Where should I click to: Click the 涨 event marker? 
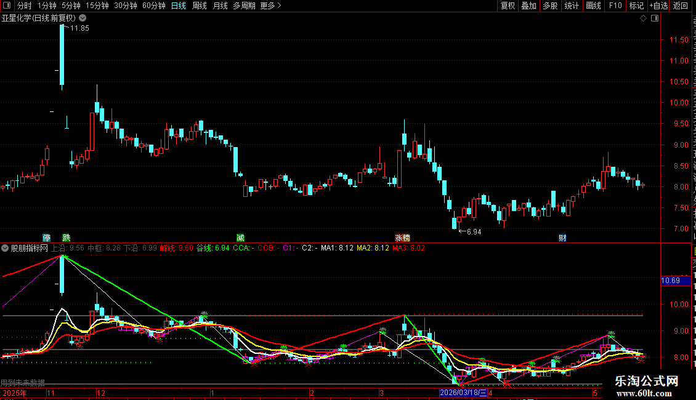[x=399, y=238]
